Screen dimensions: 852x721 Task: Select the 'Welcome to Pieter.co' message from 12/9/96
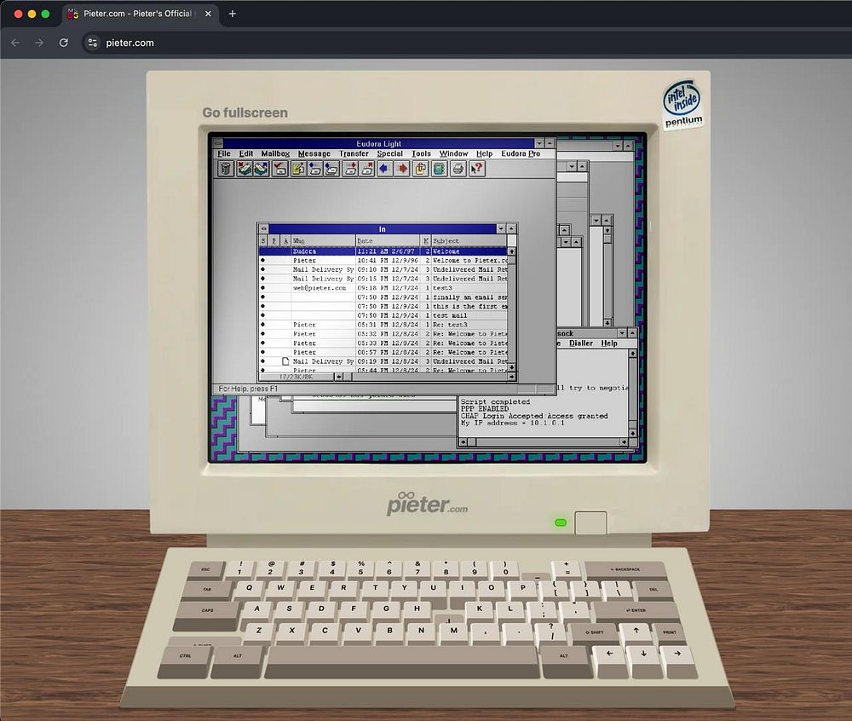(383, 260)
